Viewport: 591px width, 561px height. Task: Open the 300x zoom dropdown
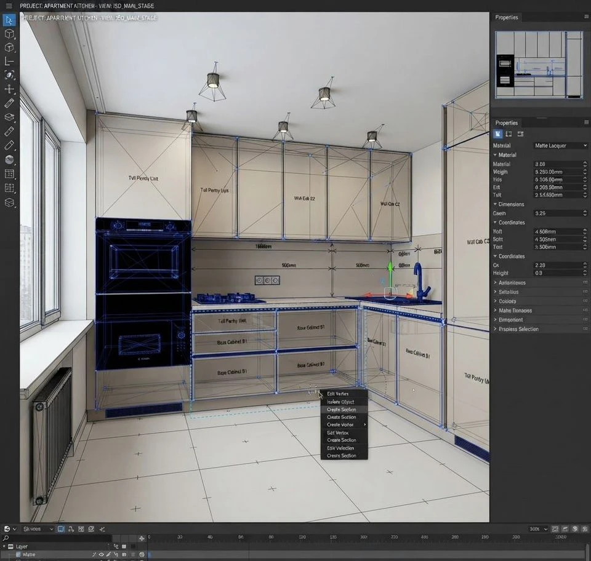(538, 529)
